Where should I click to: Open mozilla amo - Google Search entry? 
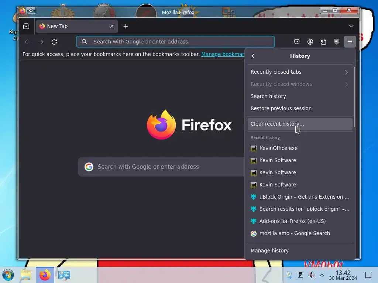(x=300, y=233)
